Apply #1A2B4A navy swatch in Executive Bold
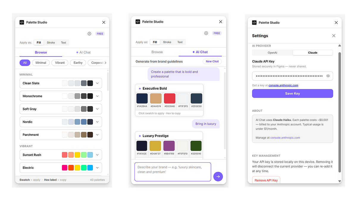The width and height of the screenshot is (357, 201). point(142,98)
